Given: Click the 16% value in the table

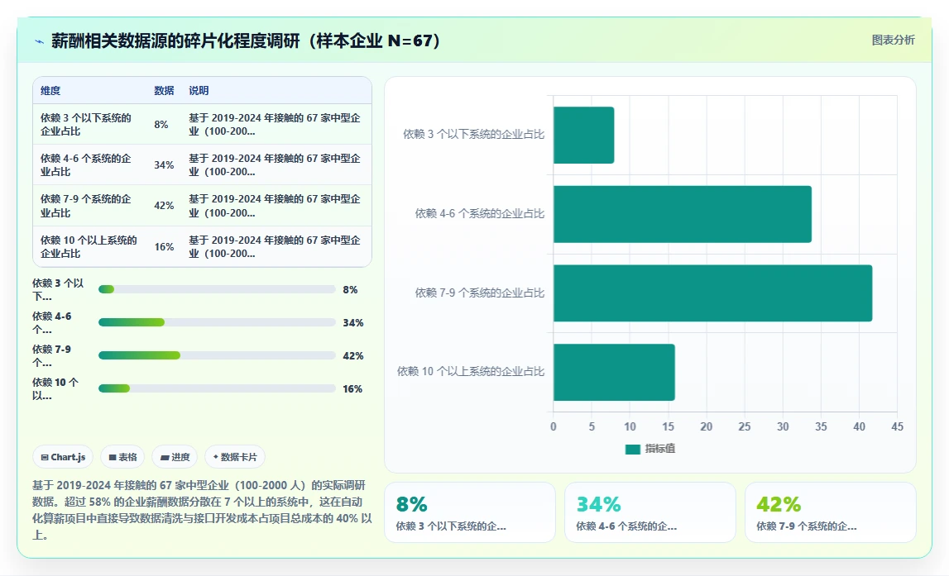Looking at the screenshot, I should tap(164, 246).
